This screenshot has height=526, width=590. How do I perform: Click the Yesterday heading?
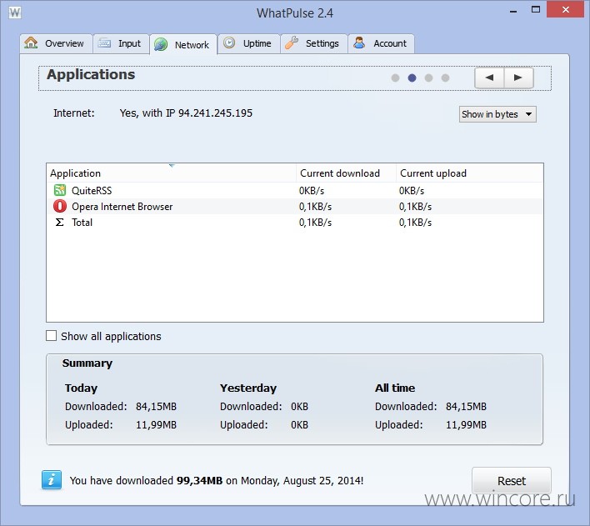coord(248,388)
